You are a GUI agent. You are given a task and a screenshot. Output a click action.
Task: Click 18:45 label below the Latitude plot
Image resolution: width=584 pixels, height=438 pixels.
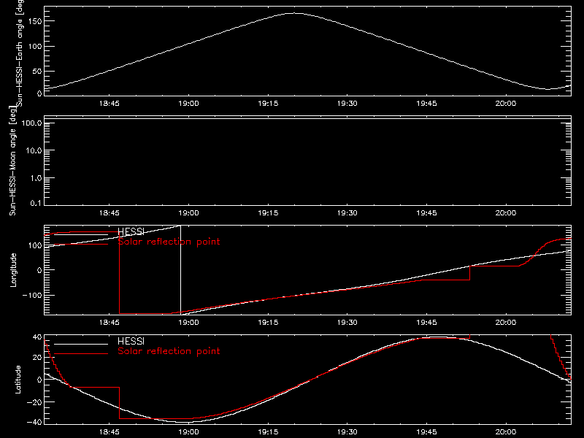click(x=109, y=432)
